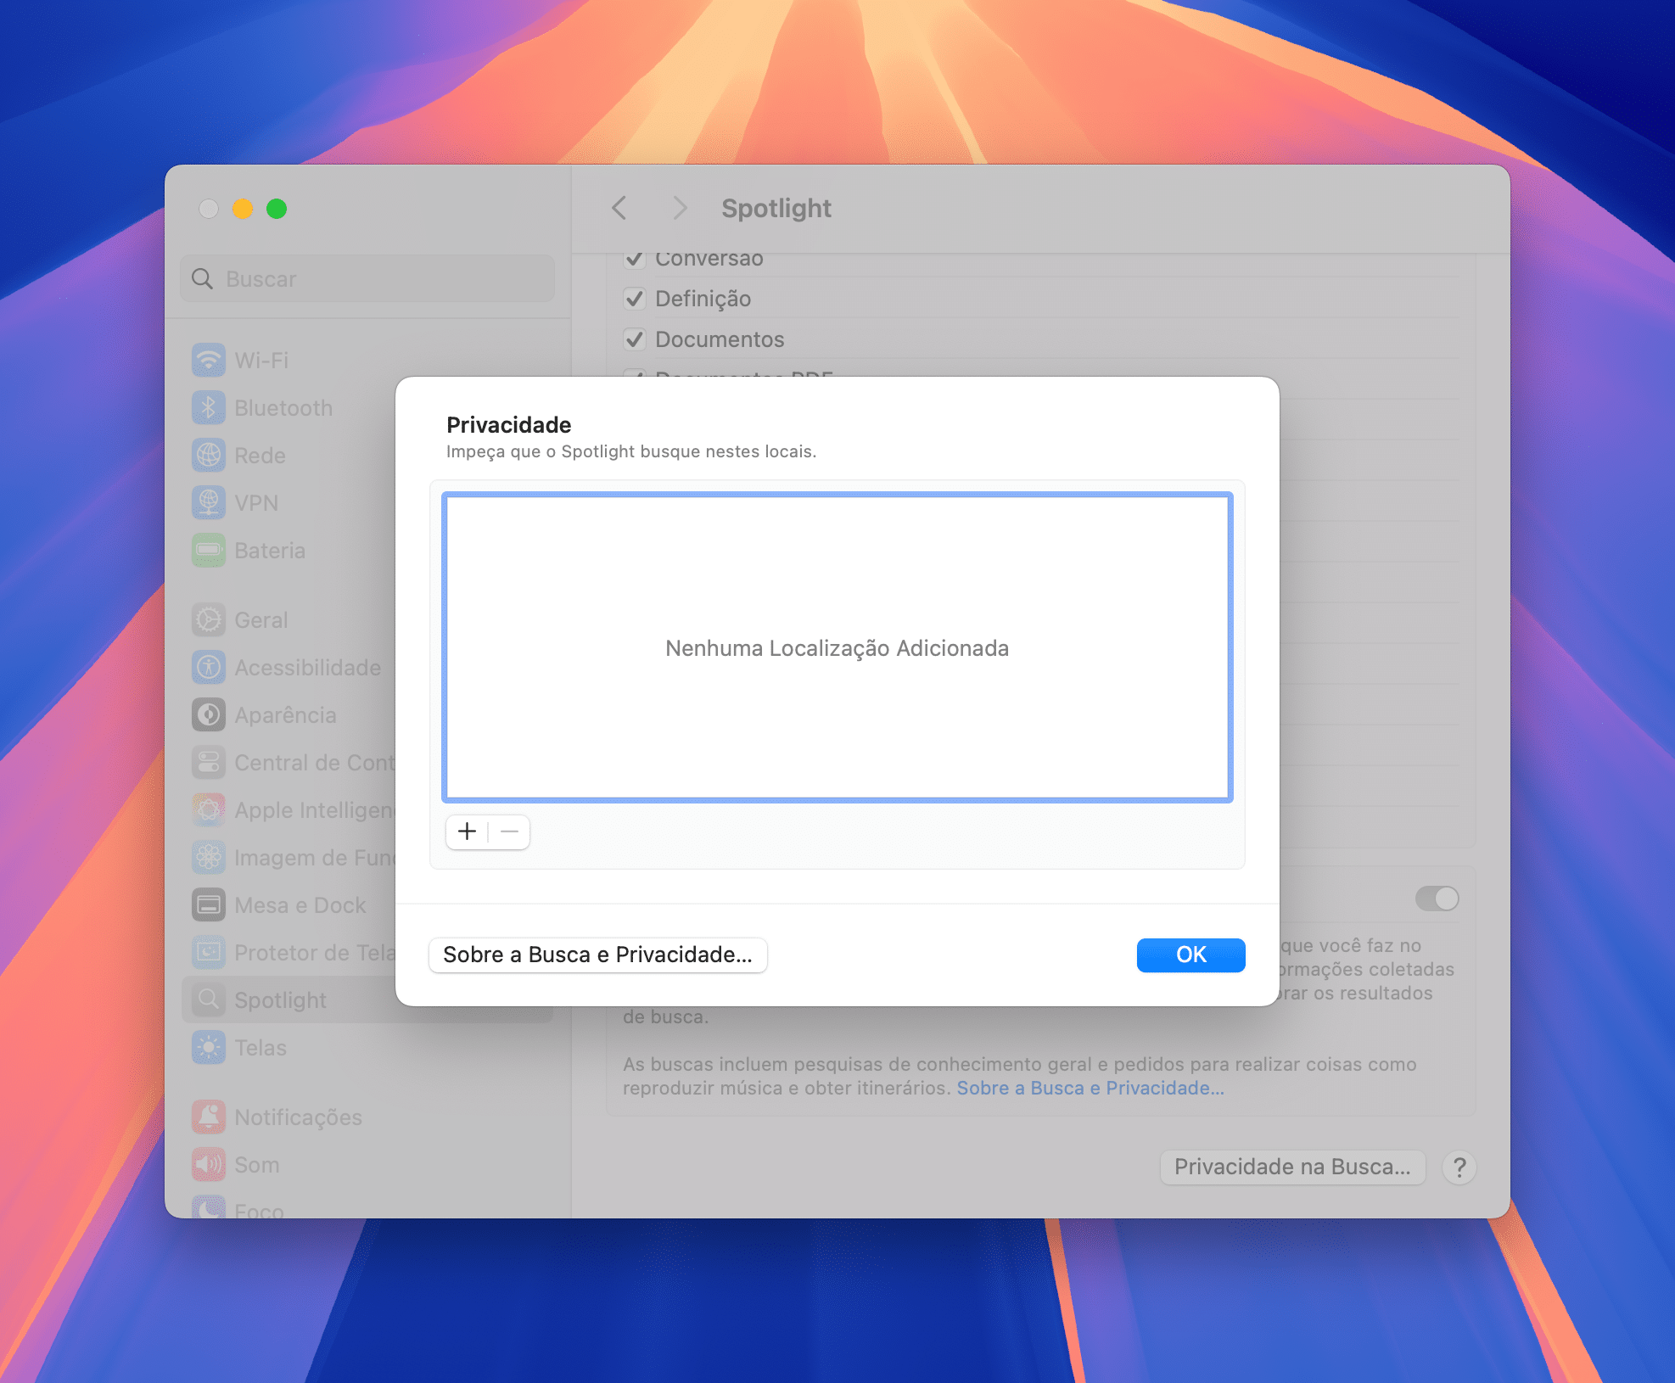Click the Buscar search field
The width and height of the screenshot is (1675, 1383).
[367, 278]
